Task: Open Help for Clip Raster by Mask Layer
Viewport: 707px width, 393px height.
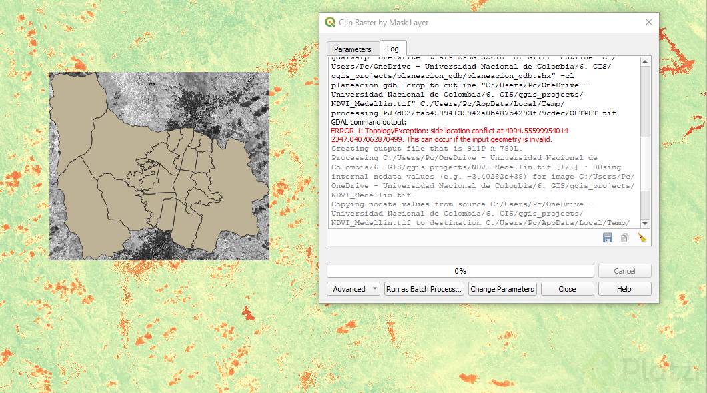Action: click(624, 288)
